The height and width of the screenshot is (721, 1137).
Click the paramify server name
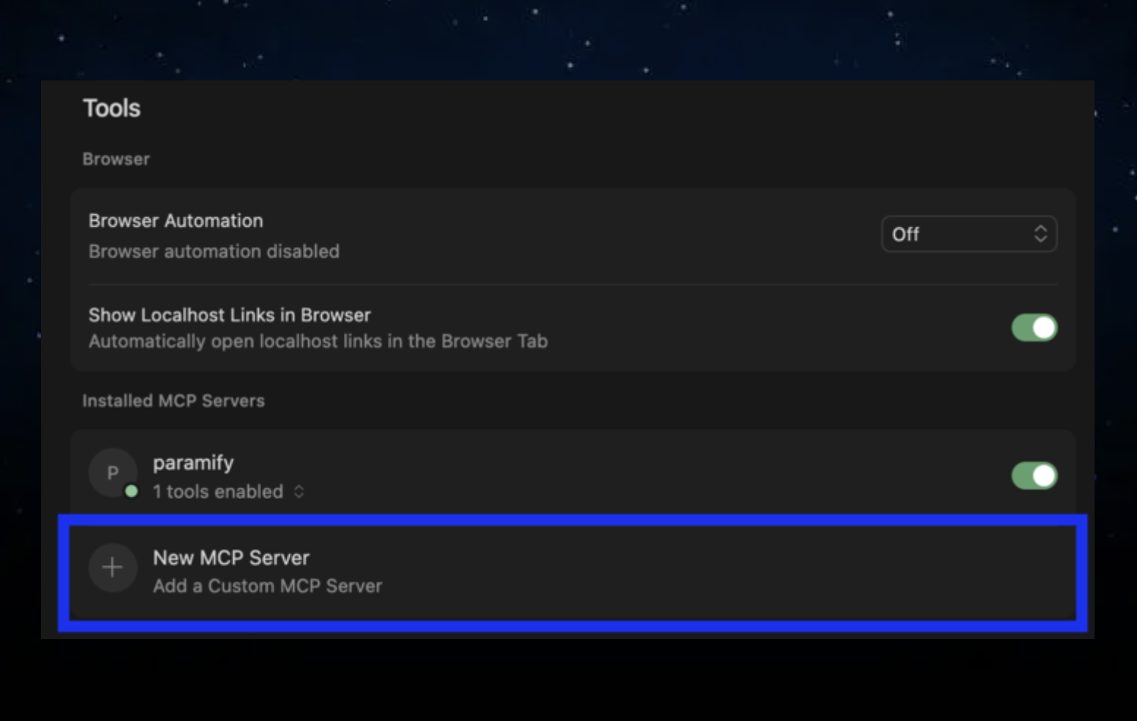[x=193, y=463]
